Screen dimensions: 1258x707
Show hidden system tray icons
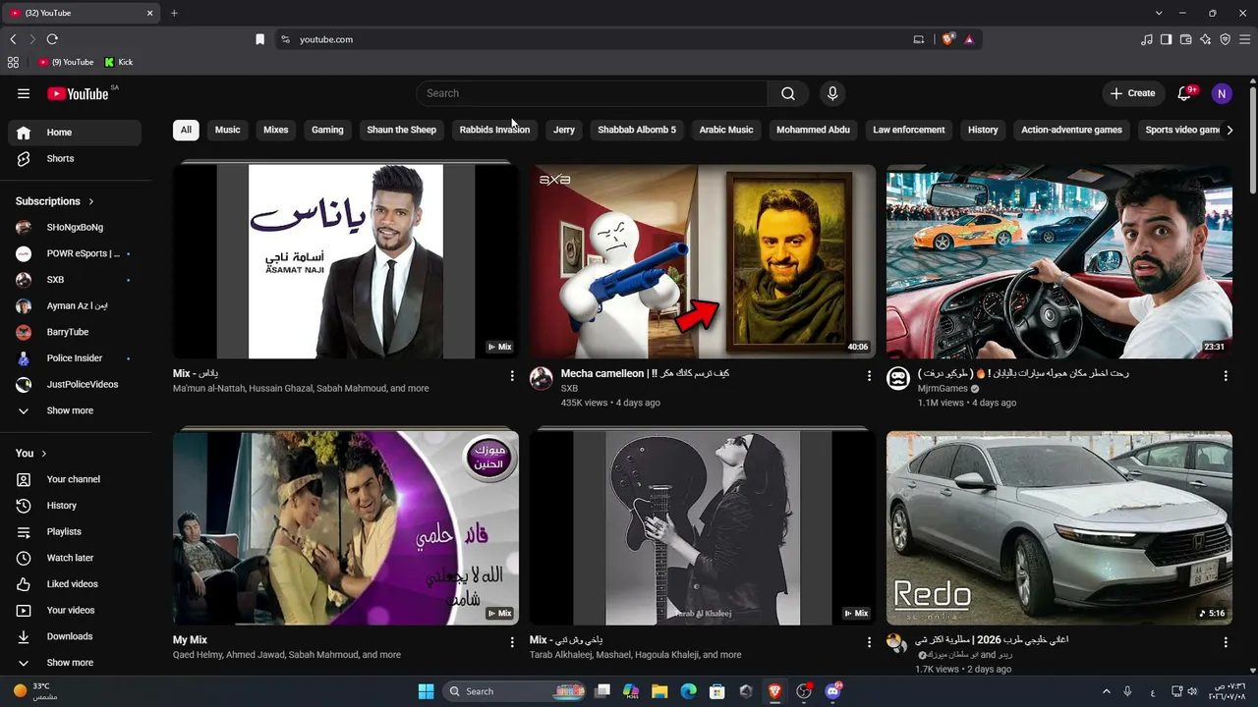click(x=1106, y=691)
